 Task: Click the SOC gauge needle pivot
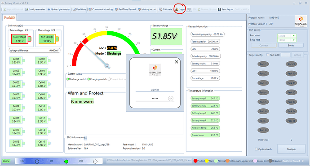[x=107, y=66]
